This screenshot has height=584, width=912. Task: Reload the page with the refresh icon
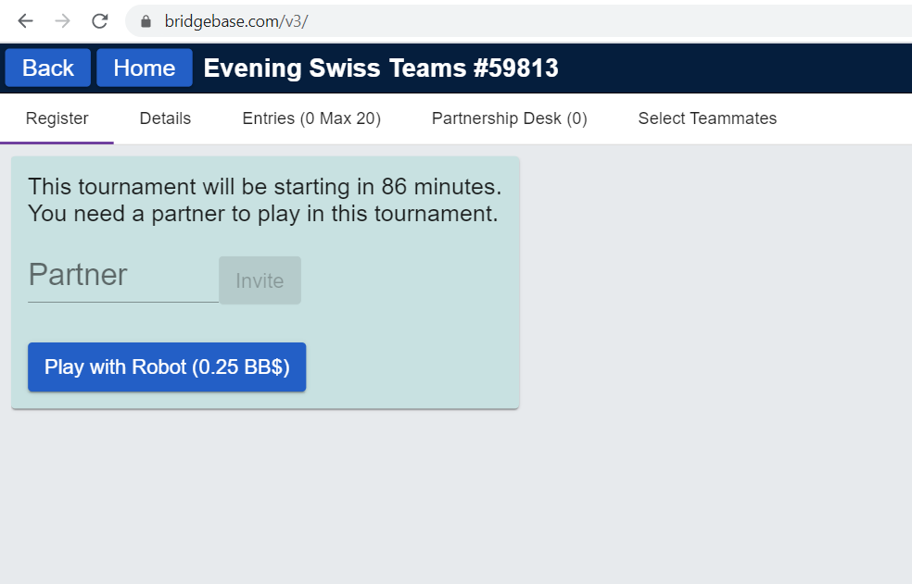pos(100,21)
